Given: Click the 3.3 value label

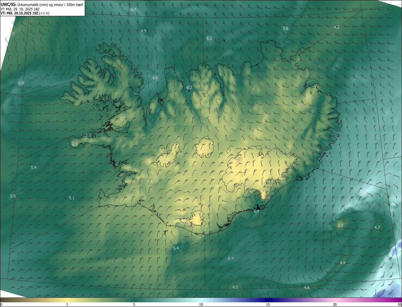Looking at the screenshot, I should (x=340, y=225).
